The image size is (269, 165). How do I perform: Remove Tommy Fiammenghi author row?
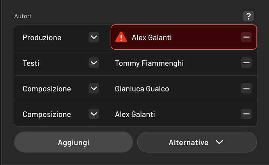pyautogui.click(x=246, y=63)
